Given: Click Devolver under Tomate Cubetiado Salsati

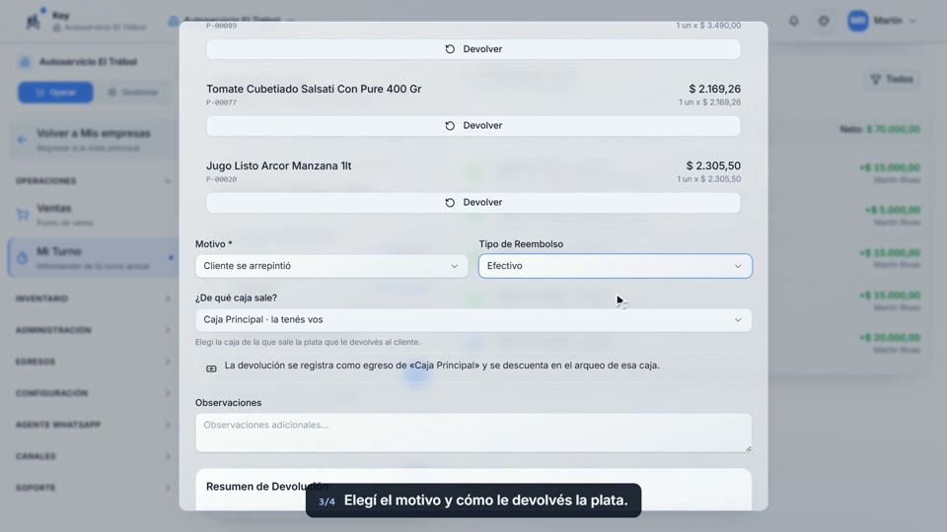Looking at the screenshot, I should coord(473,125).
